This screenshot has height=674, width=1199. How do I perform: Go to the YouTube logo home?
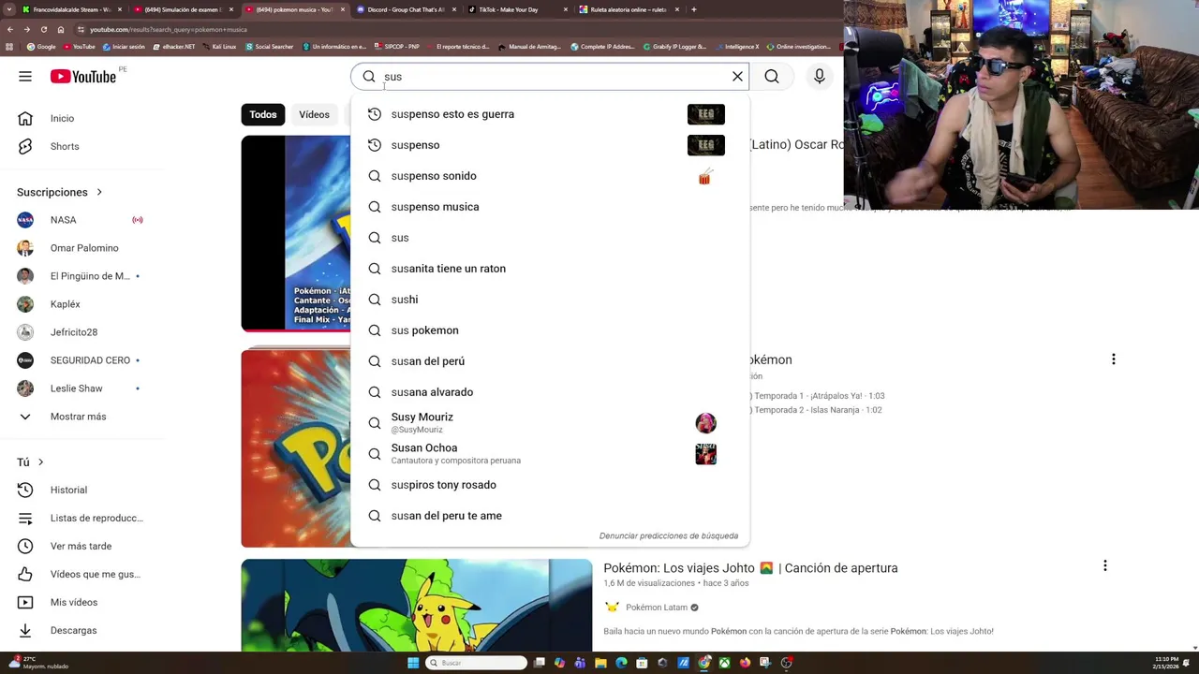click(x=83, y=77)
